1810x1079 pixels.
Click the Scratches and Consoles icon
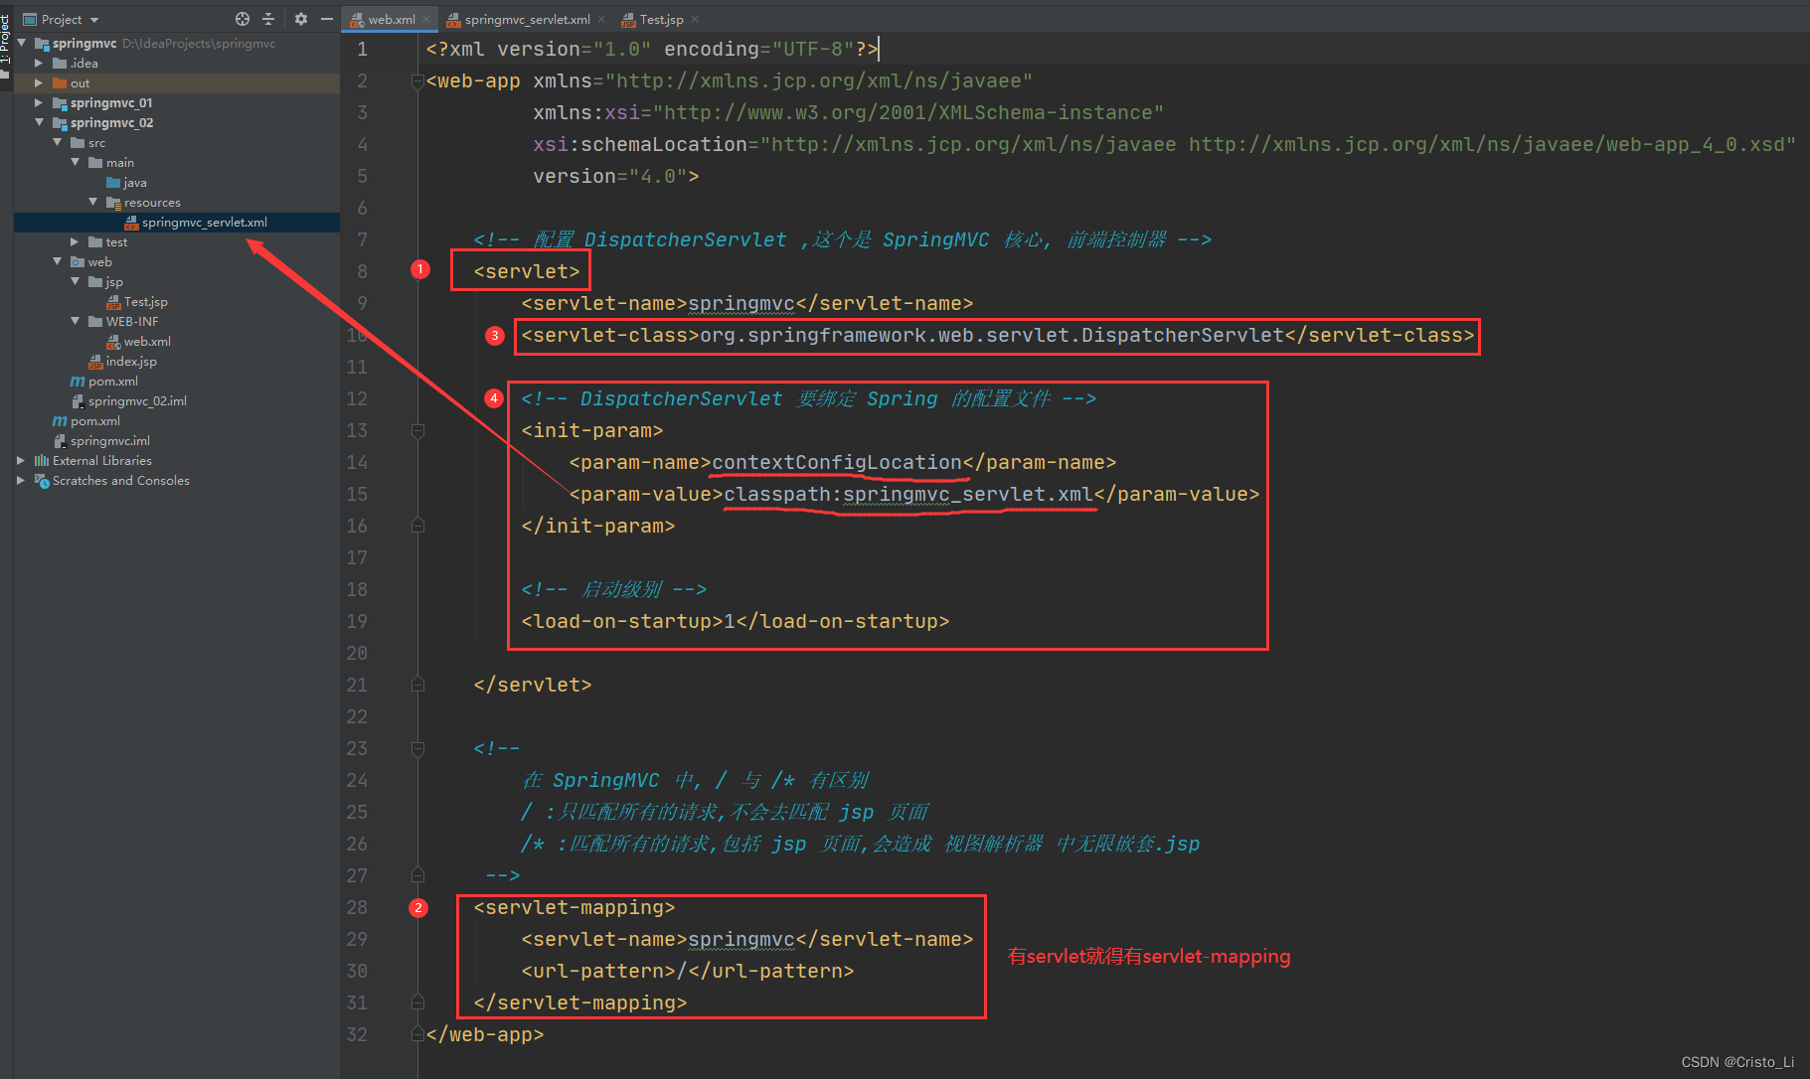pyautogui.click(x=42, y=480)
